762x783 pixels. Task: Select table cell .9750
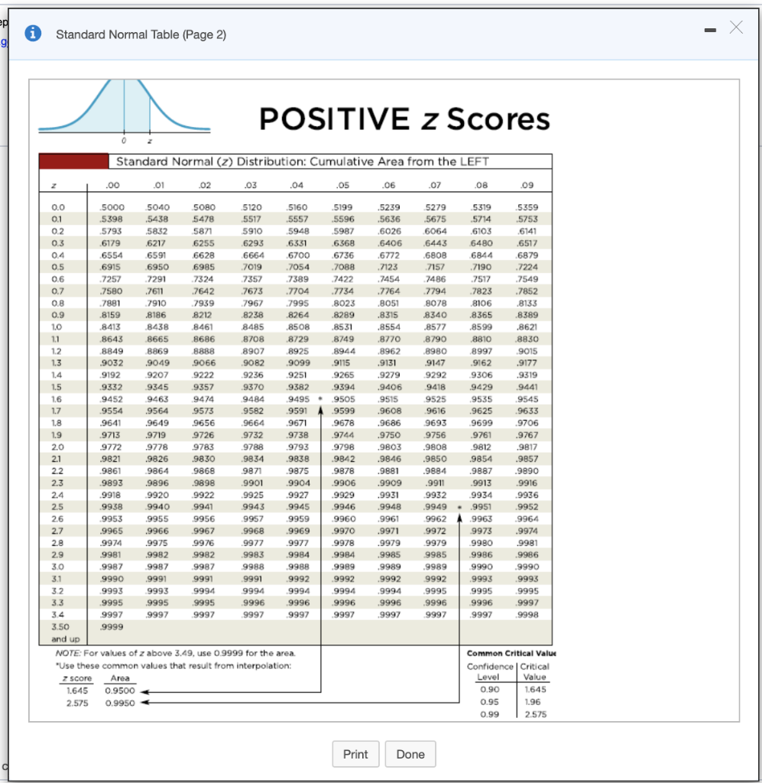pyautogui.click(x=389, y=435)
